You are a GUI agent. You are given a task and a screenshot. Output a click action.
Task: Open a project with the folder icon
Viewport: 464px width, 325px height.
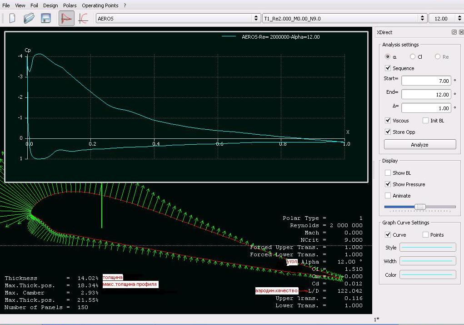coord(29,18)
